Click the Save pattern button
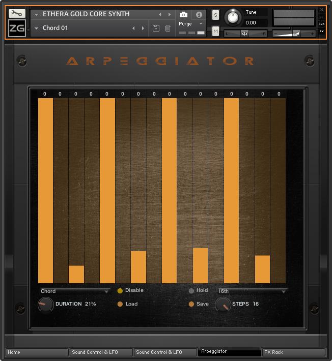Screen dimensions: 332x361 tap(191, 304)
